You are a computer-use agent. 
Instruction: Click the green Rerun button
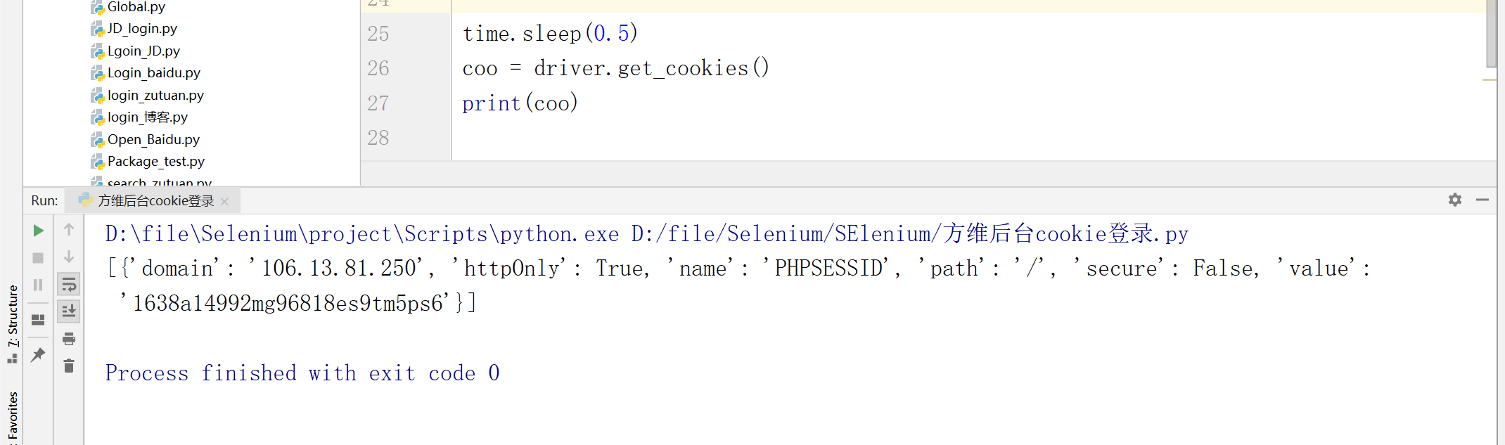(38, 231)
